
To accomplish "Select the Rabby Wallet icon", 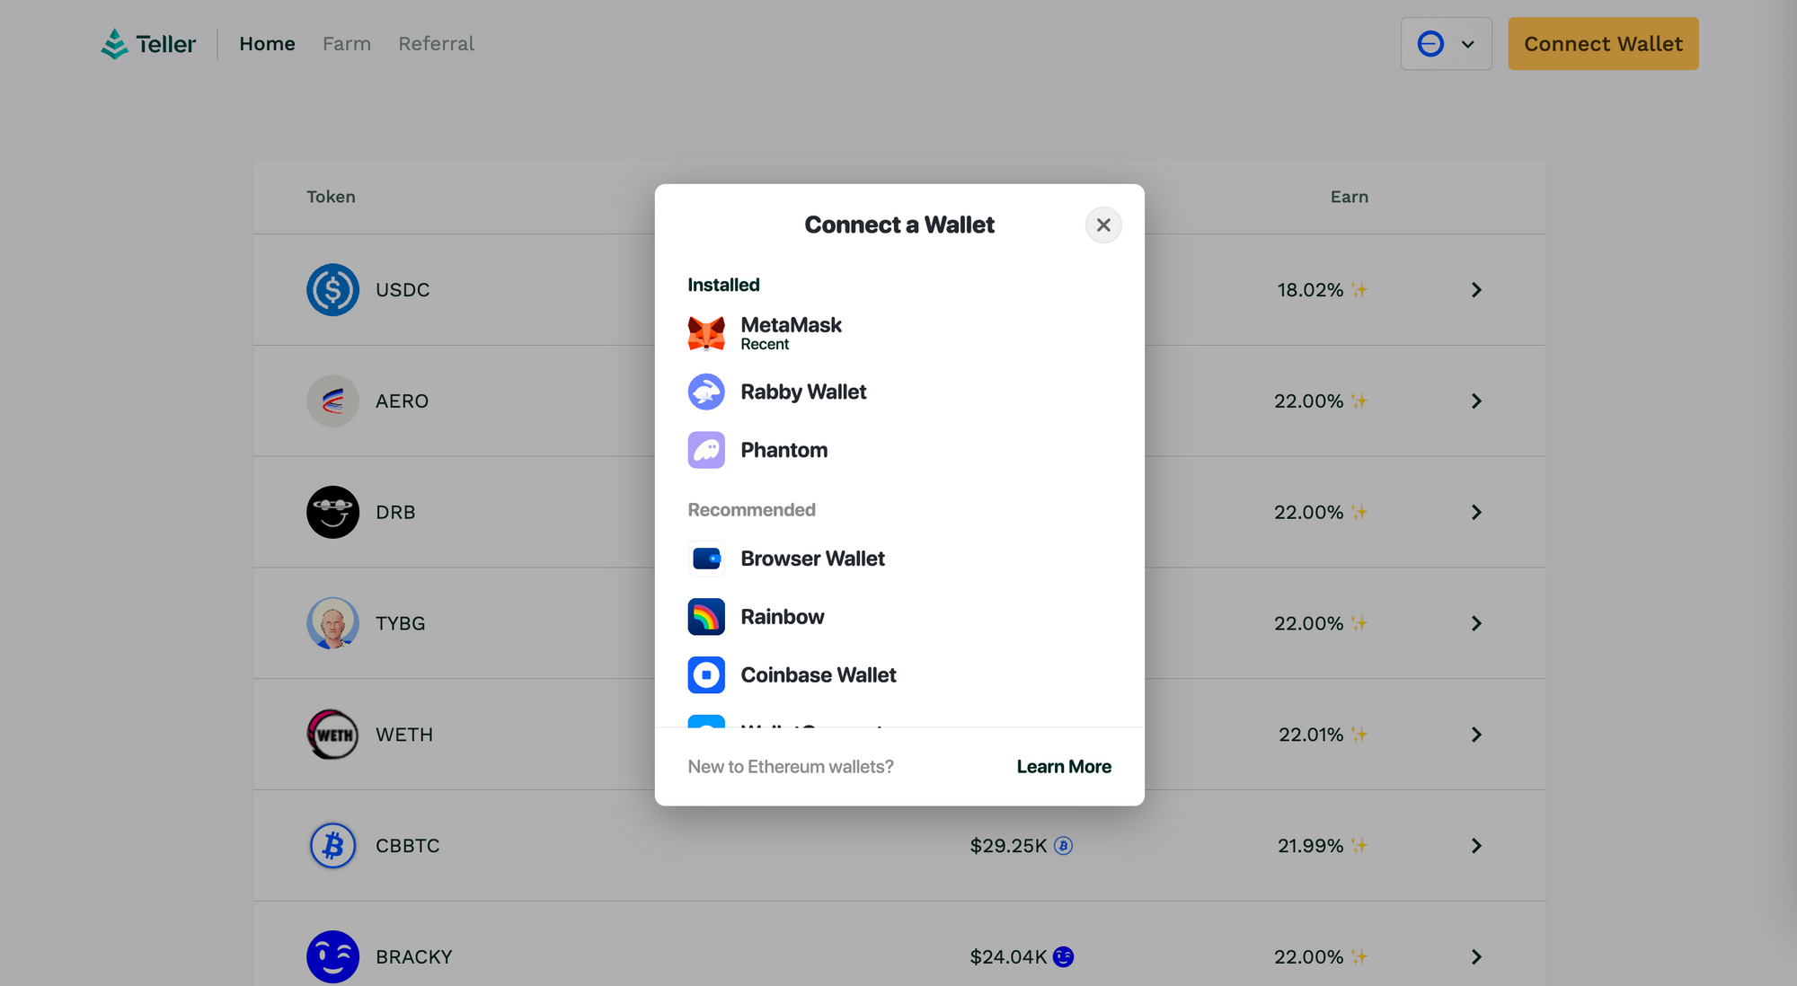I will click(x=706, y=392).
